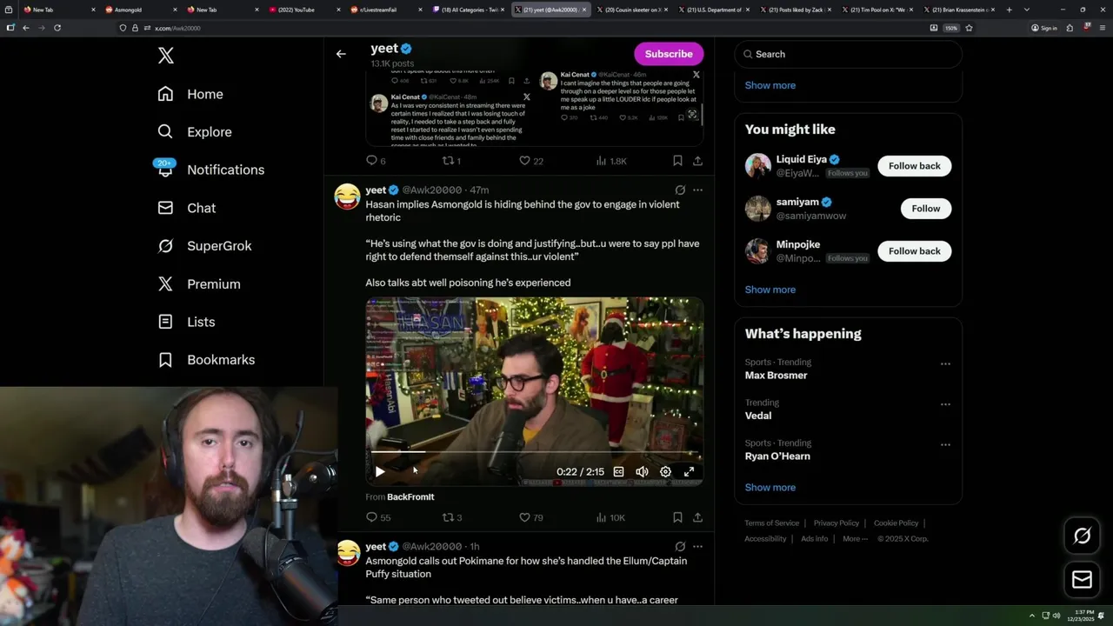Open the floating messages button
This screenshot has height=626, width=1113.
tap(1082, 580)
